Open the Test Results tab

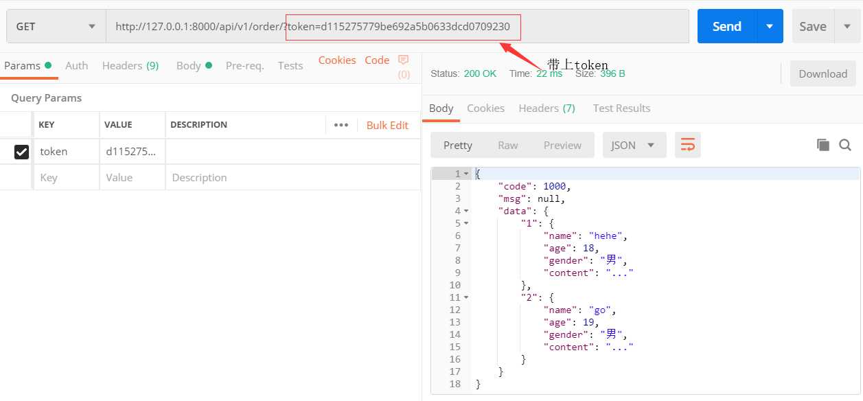[621, 108]
